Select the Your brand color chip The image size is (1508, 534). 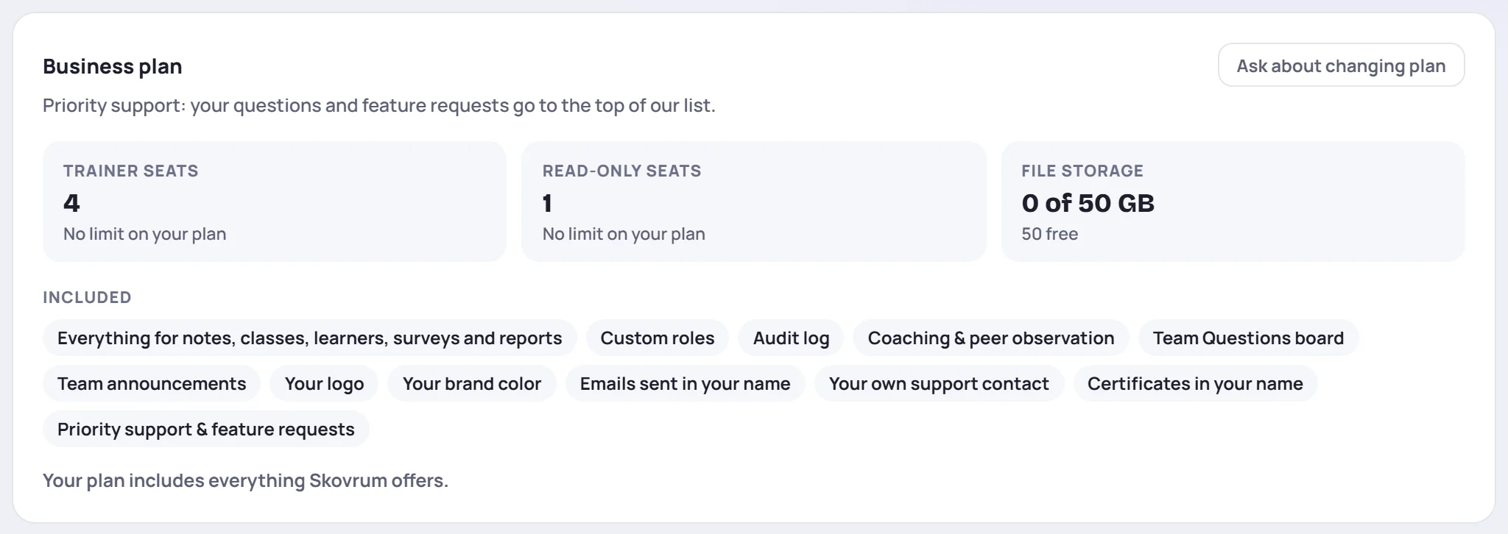[472, 384]
